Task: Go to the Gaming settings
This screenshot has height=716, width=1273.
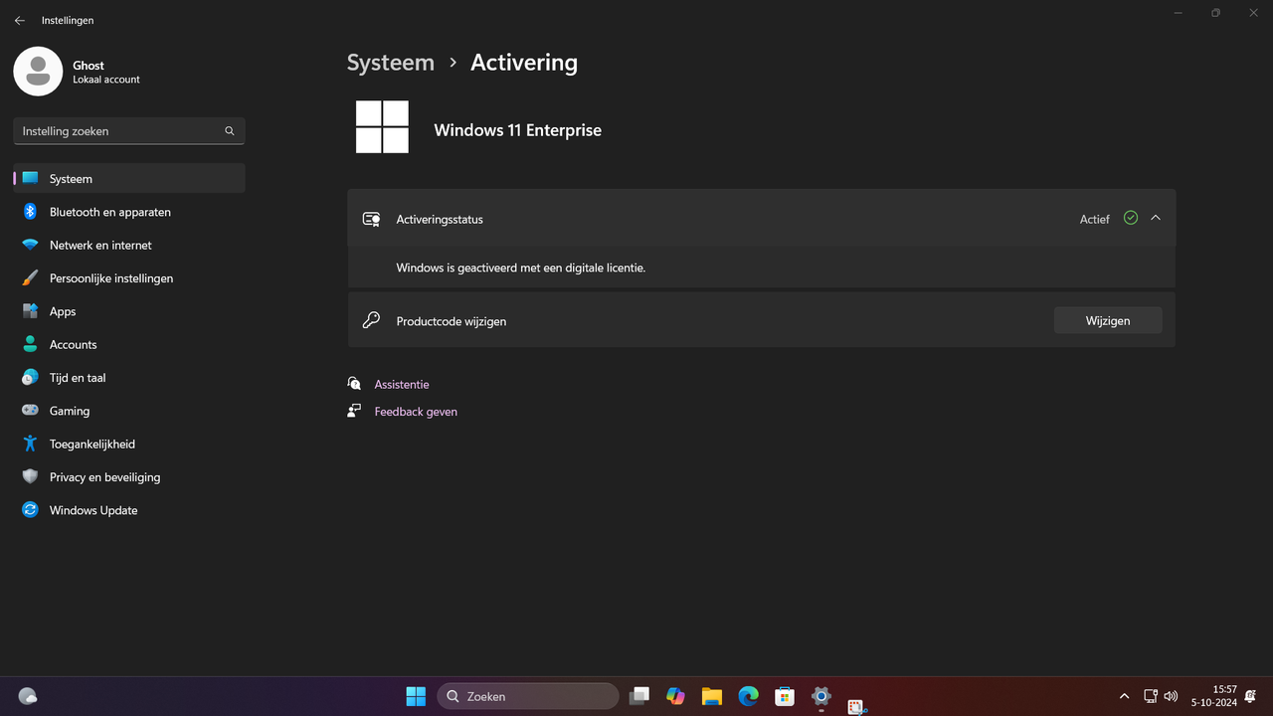Action: [x=129, y=411]
